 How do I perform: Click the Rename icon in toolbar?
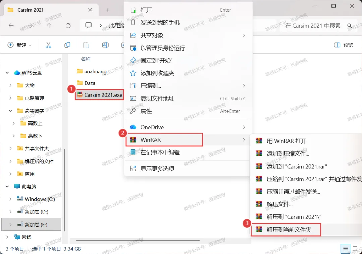[x=105, y=45]
